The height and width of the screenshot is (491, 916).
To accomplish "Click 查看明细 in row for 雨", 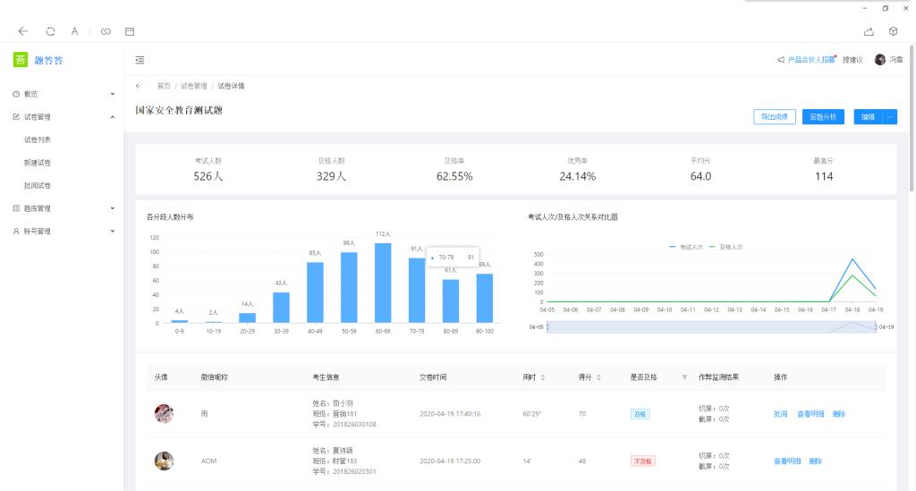I will 810,414.
